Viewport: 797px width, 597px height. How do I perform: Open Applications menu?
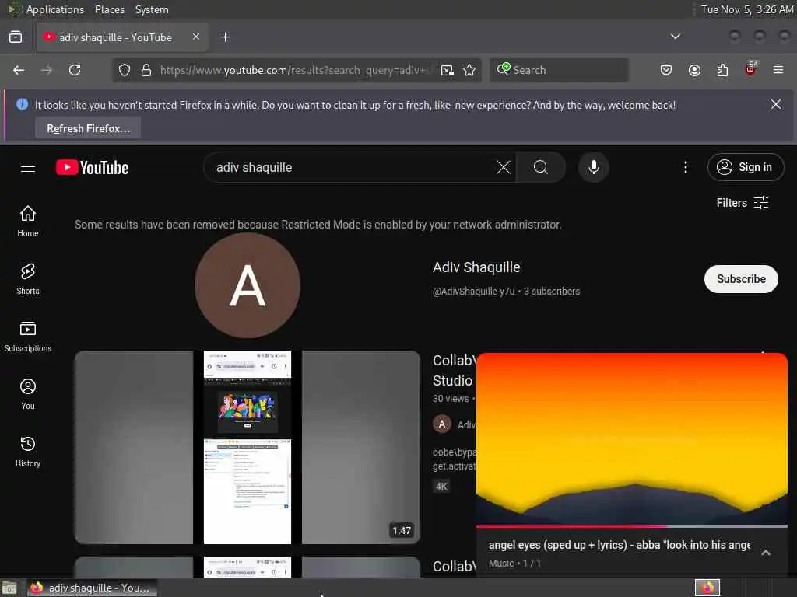click(55, 9)
